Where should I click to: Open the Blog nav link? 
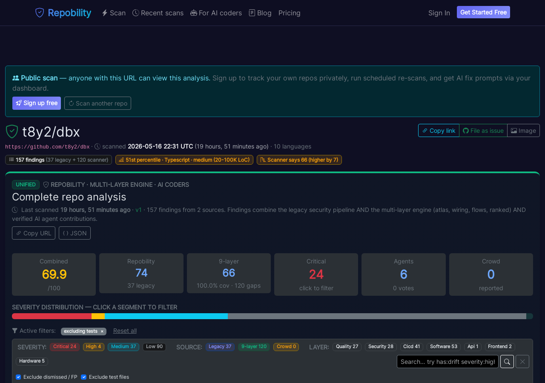[x=260, y=13]
